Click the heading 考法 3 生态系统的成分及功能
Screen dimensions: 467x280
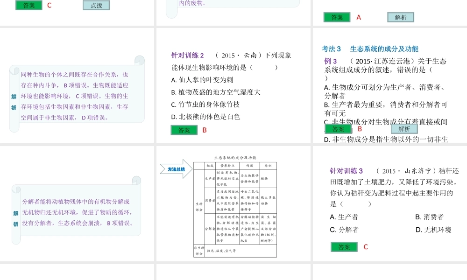[x=370, y=49]
